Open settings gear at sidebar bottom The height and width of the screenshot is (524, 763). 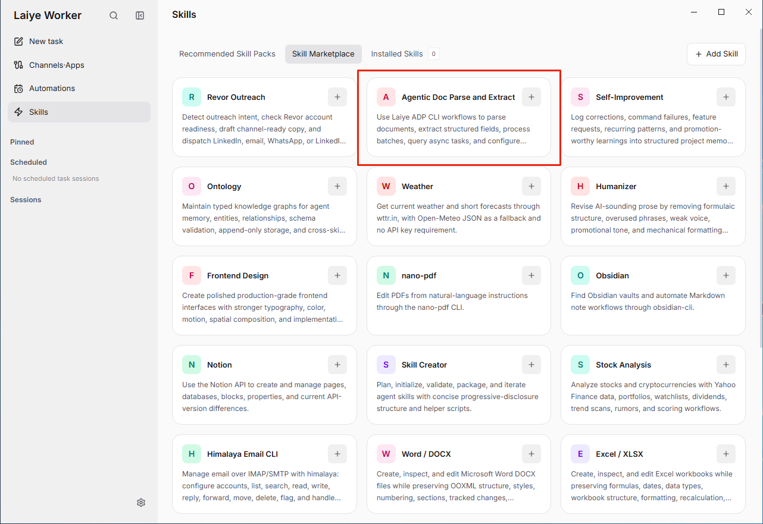pos(141,503)
